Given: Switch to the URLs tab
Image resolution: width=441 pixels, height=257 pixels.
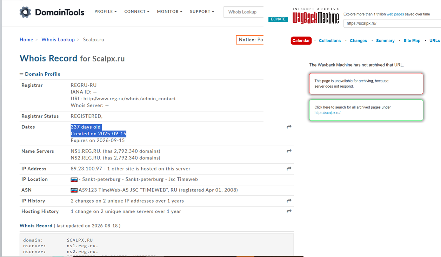Looking at the screenshot, I should click(x=434, y=41).
